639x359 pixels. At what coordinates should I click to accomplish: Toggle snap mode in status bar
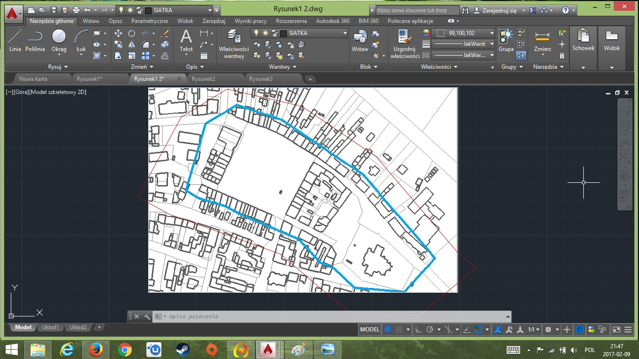399,330
